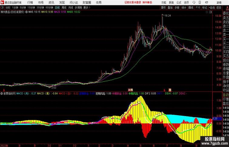Viewport: 229px width, 147px height.
Task: Toggle the left panel icon beside 分时
Action: [x=2, y=8]
